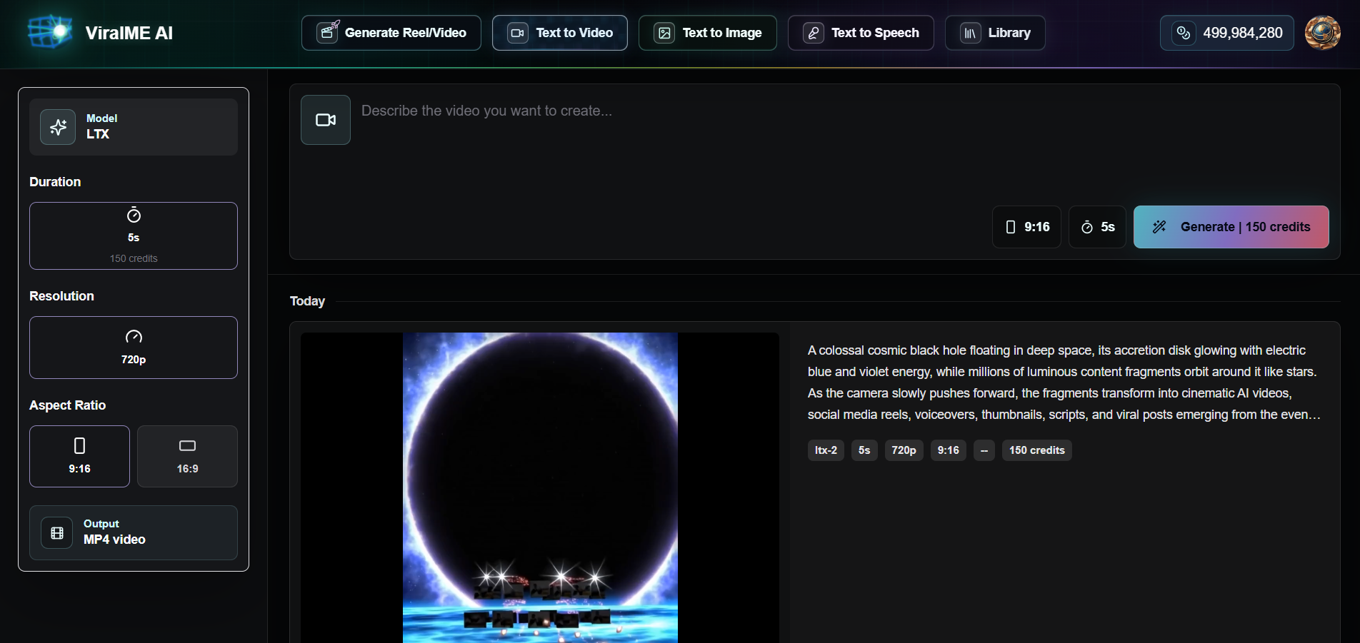The height and width of the screenshot is (643, 1360).
Task: Click the phone icon in prompt bar 9:16 chip
Action: (1011, 227)
